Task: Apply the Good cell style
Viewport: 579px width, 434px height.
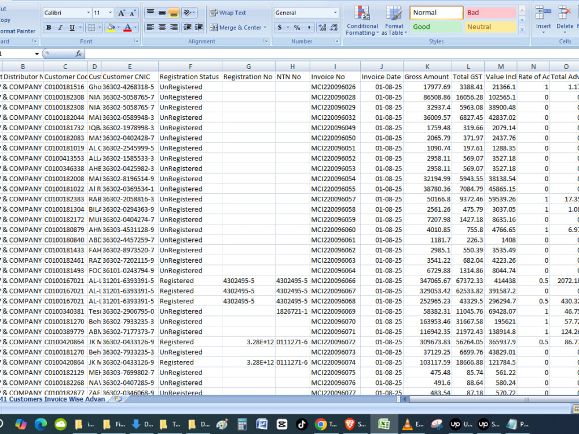Action: coord(436,27)
